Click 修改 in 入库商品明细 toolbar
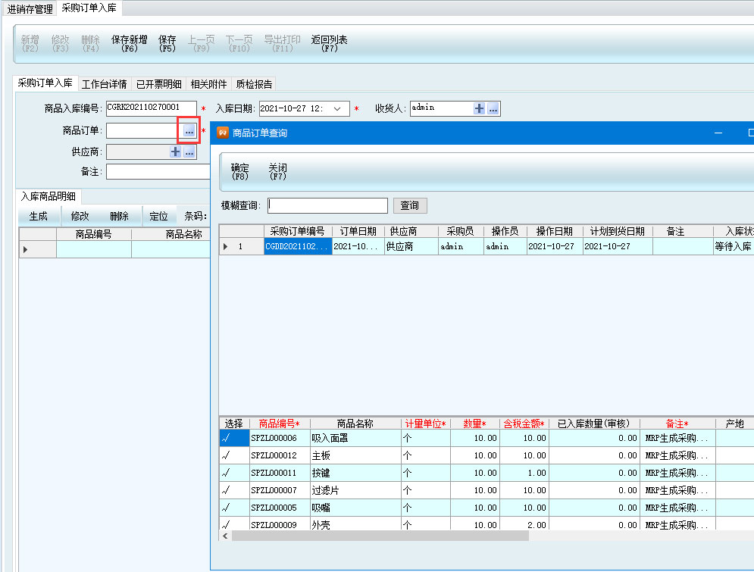This screenshot has width=754, height=572. coord(80,217)
